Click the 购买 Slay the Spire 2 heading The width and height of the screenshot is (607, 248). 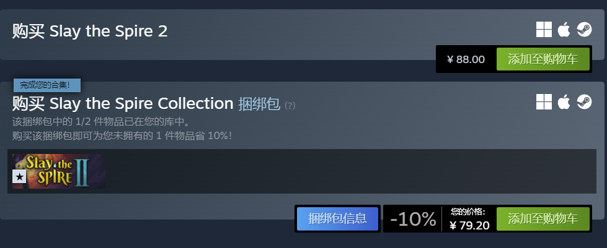[90, 31]
